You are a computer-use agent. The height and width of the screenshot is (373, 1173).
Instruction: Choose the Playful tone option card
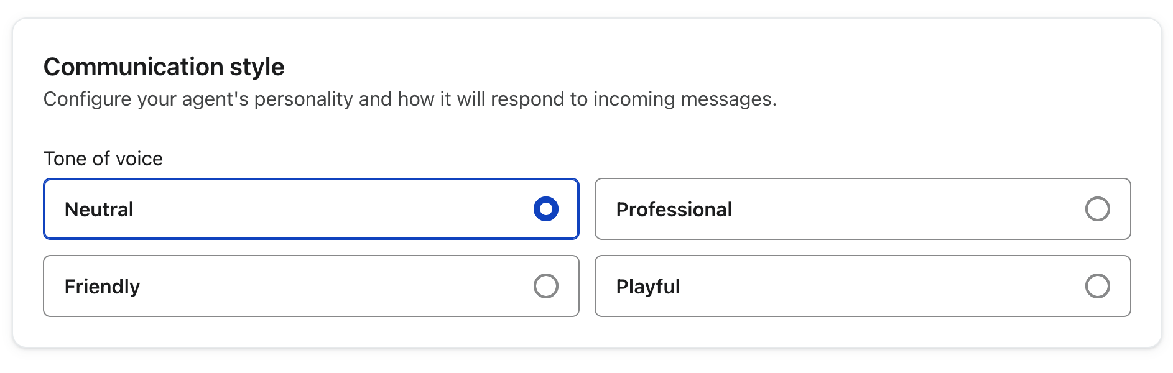click(862, 286)
